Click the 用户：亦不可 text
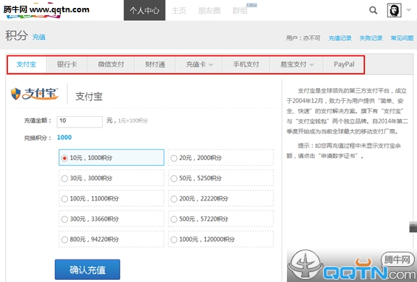Screen dimensions: 417x282 [x=303, y=38]
